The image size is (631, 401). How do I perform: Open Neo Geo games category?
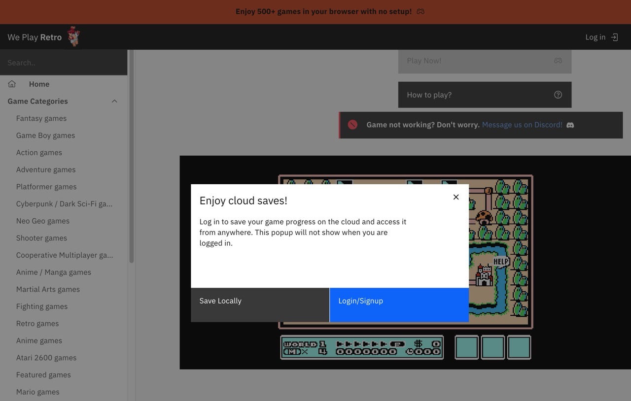click(x=43, y=221)
